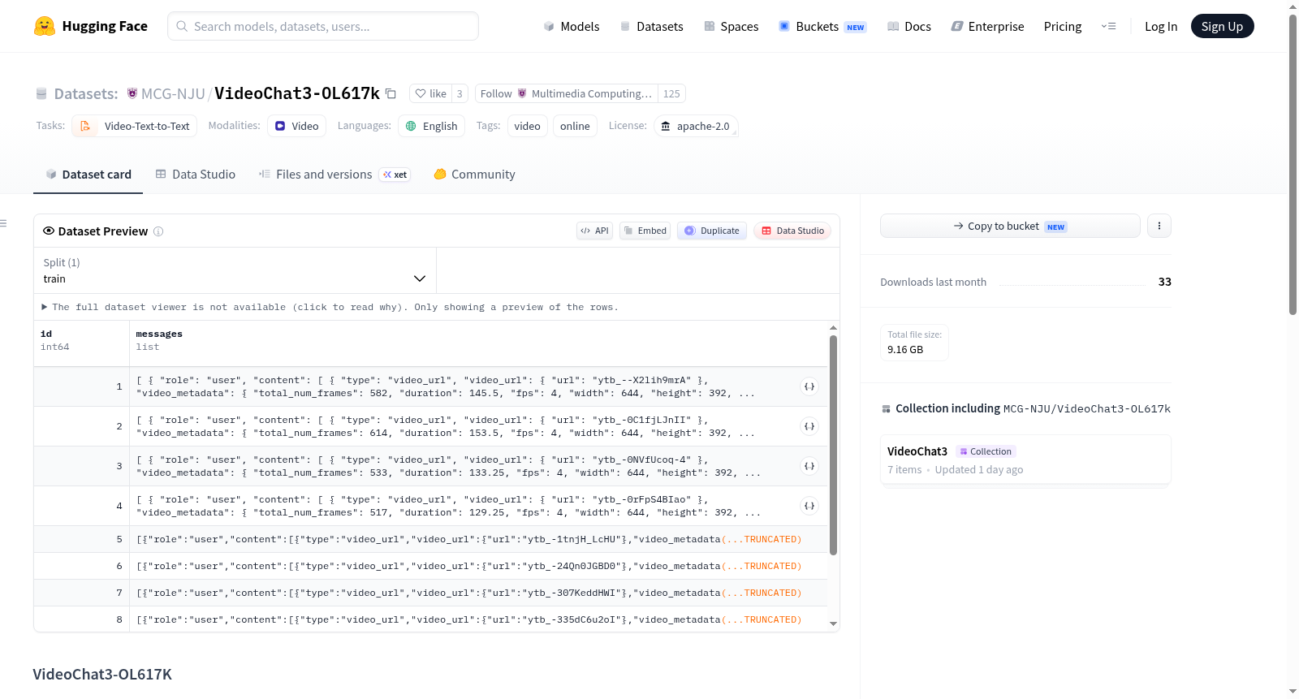Switch to the Data Studio tab

[196, 175]
